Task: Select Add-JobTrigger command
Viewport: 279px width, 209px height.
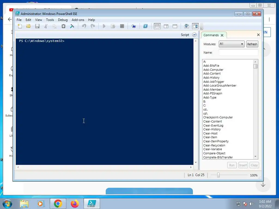Action: pos(214,82)
